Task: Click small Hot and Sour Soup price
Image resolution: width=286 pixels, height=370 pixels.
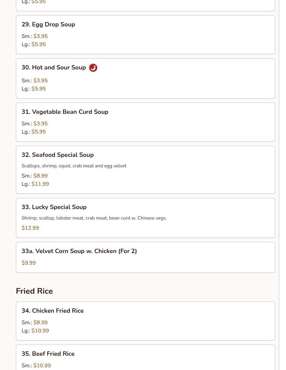Action: (x=40, y=81)
